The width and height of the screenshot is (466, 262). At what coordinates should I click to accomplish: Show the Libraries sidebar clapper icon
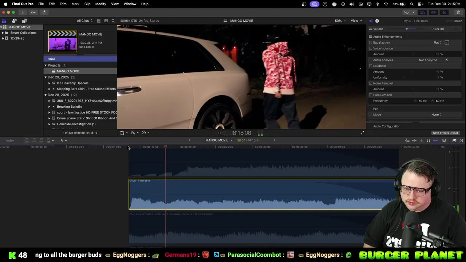(x=4, y=21)
